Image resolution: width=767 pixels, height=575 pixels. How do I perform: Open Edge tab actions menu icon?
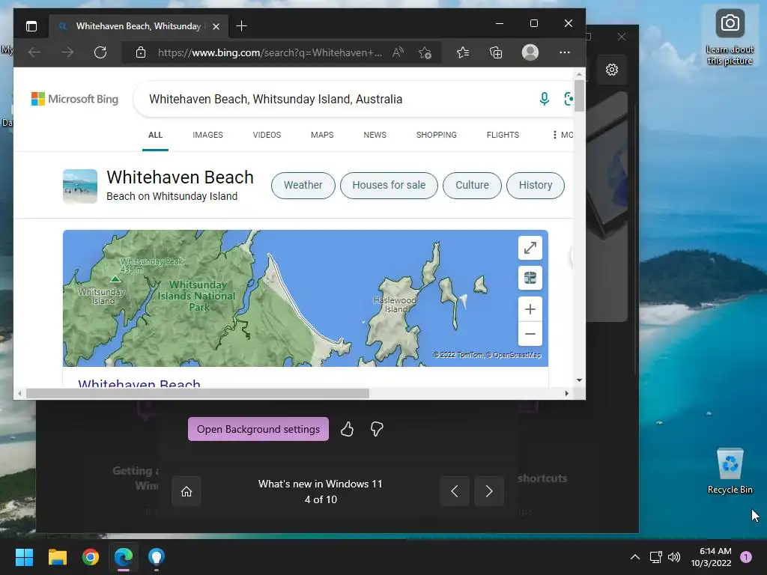[x=31, y=26]
